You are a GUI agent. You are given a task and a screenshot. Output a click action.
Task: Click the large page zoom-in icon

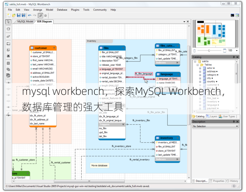coord(224,51)
